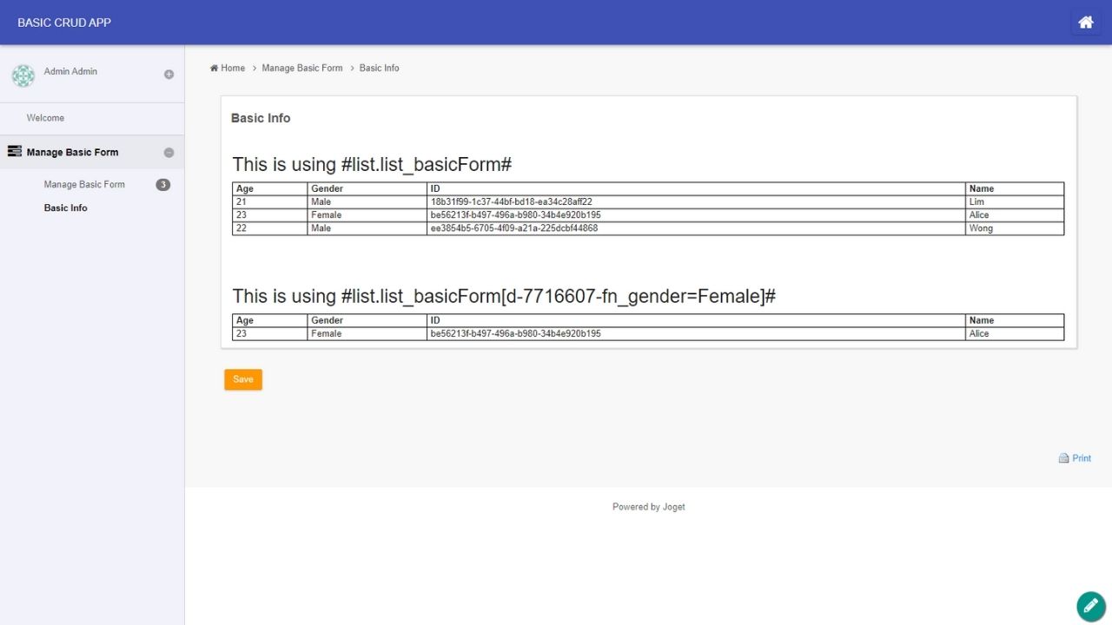
Task: Open the Welcome menu item
Action: pyautogui.click(x=45, y=118)
